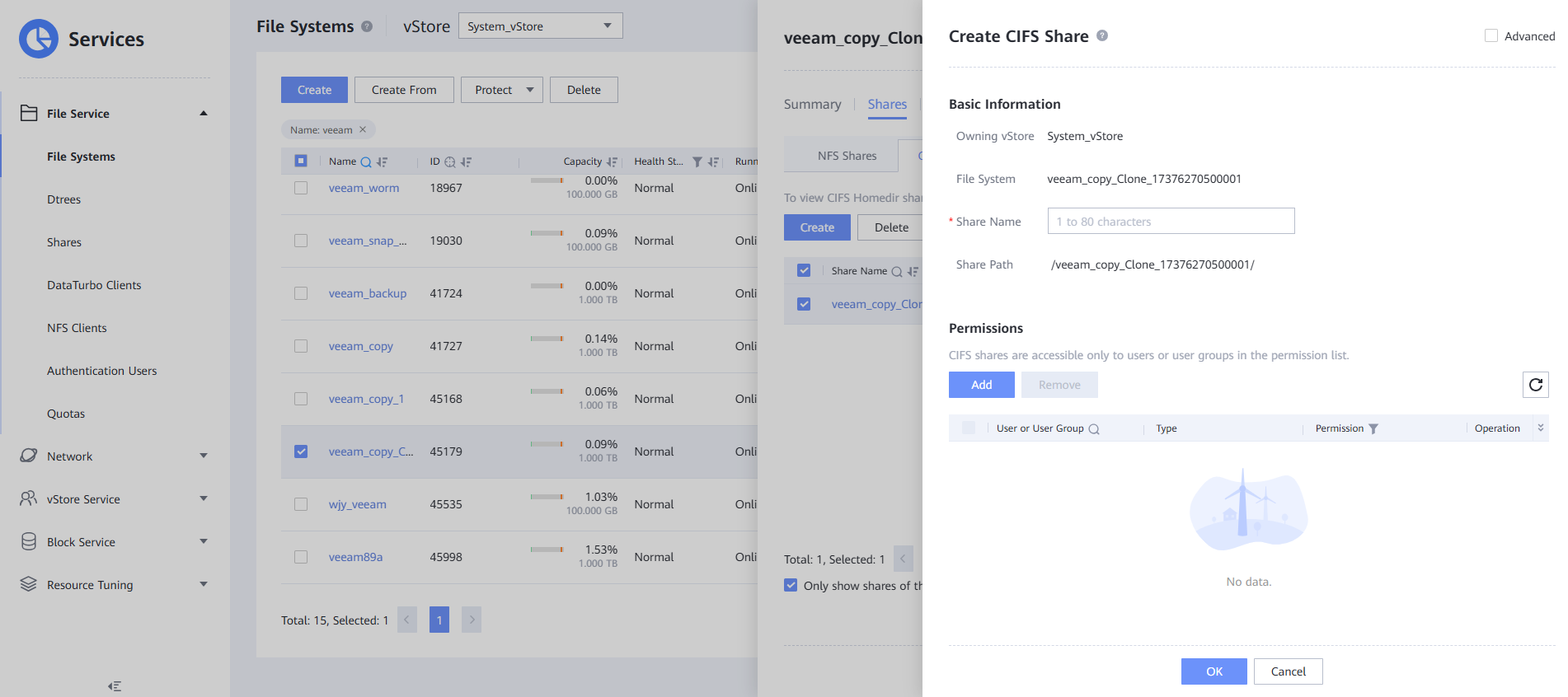Open Dtrees in the sidebar

pyautogui.click(x=64, y=199)
